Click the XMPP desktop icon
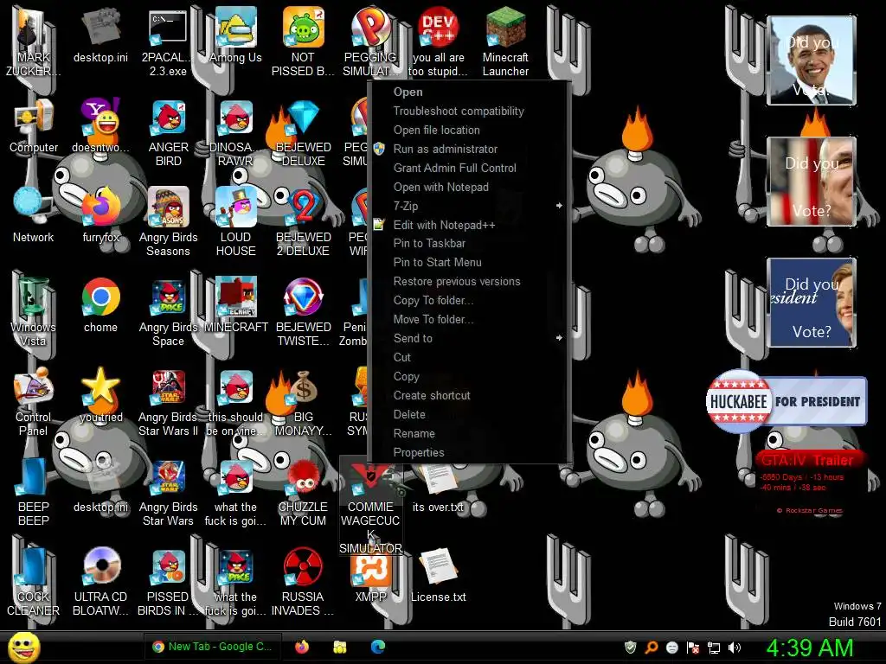Image resolution: width=886 pixels, height=664 pixels. point(370,577)
